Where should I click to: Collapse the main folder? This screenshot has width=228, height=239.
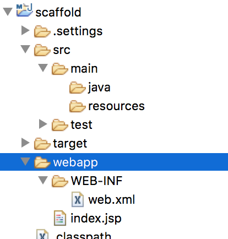43,68
